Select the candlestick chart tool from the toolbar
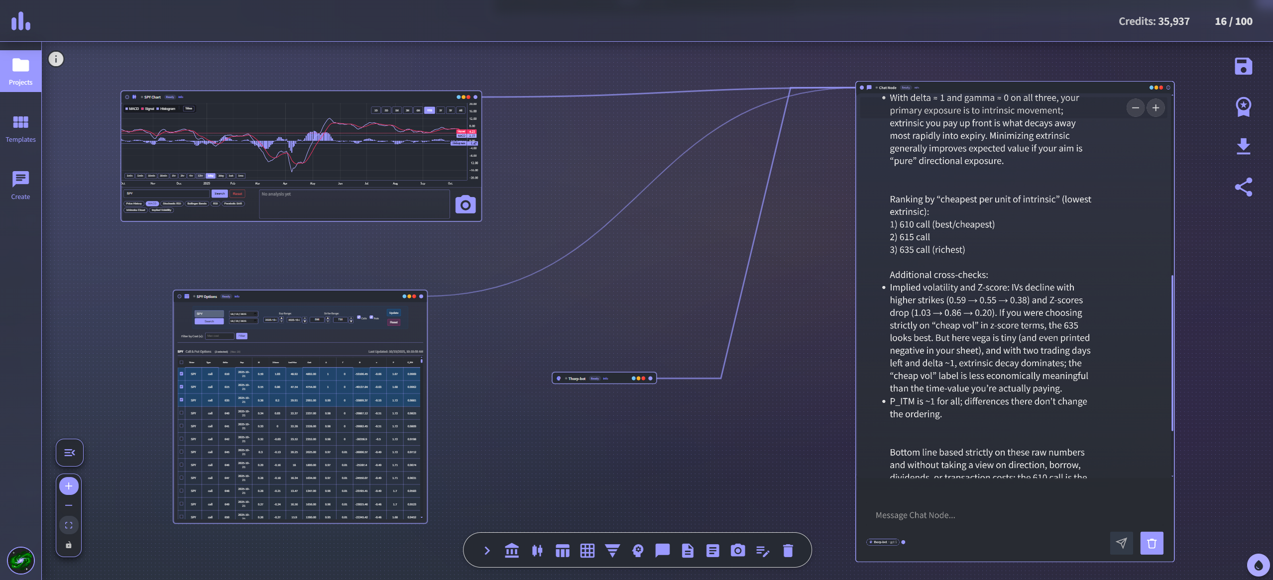The image size is (1273, 580). click(x=537, y=550)
